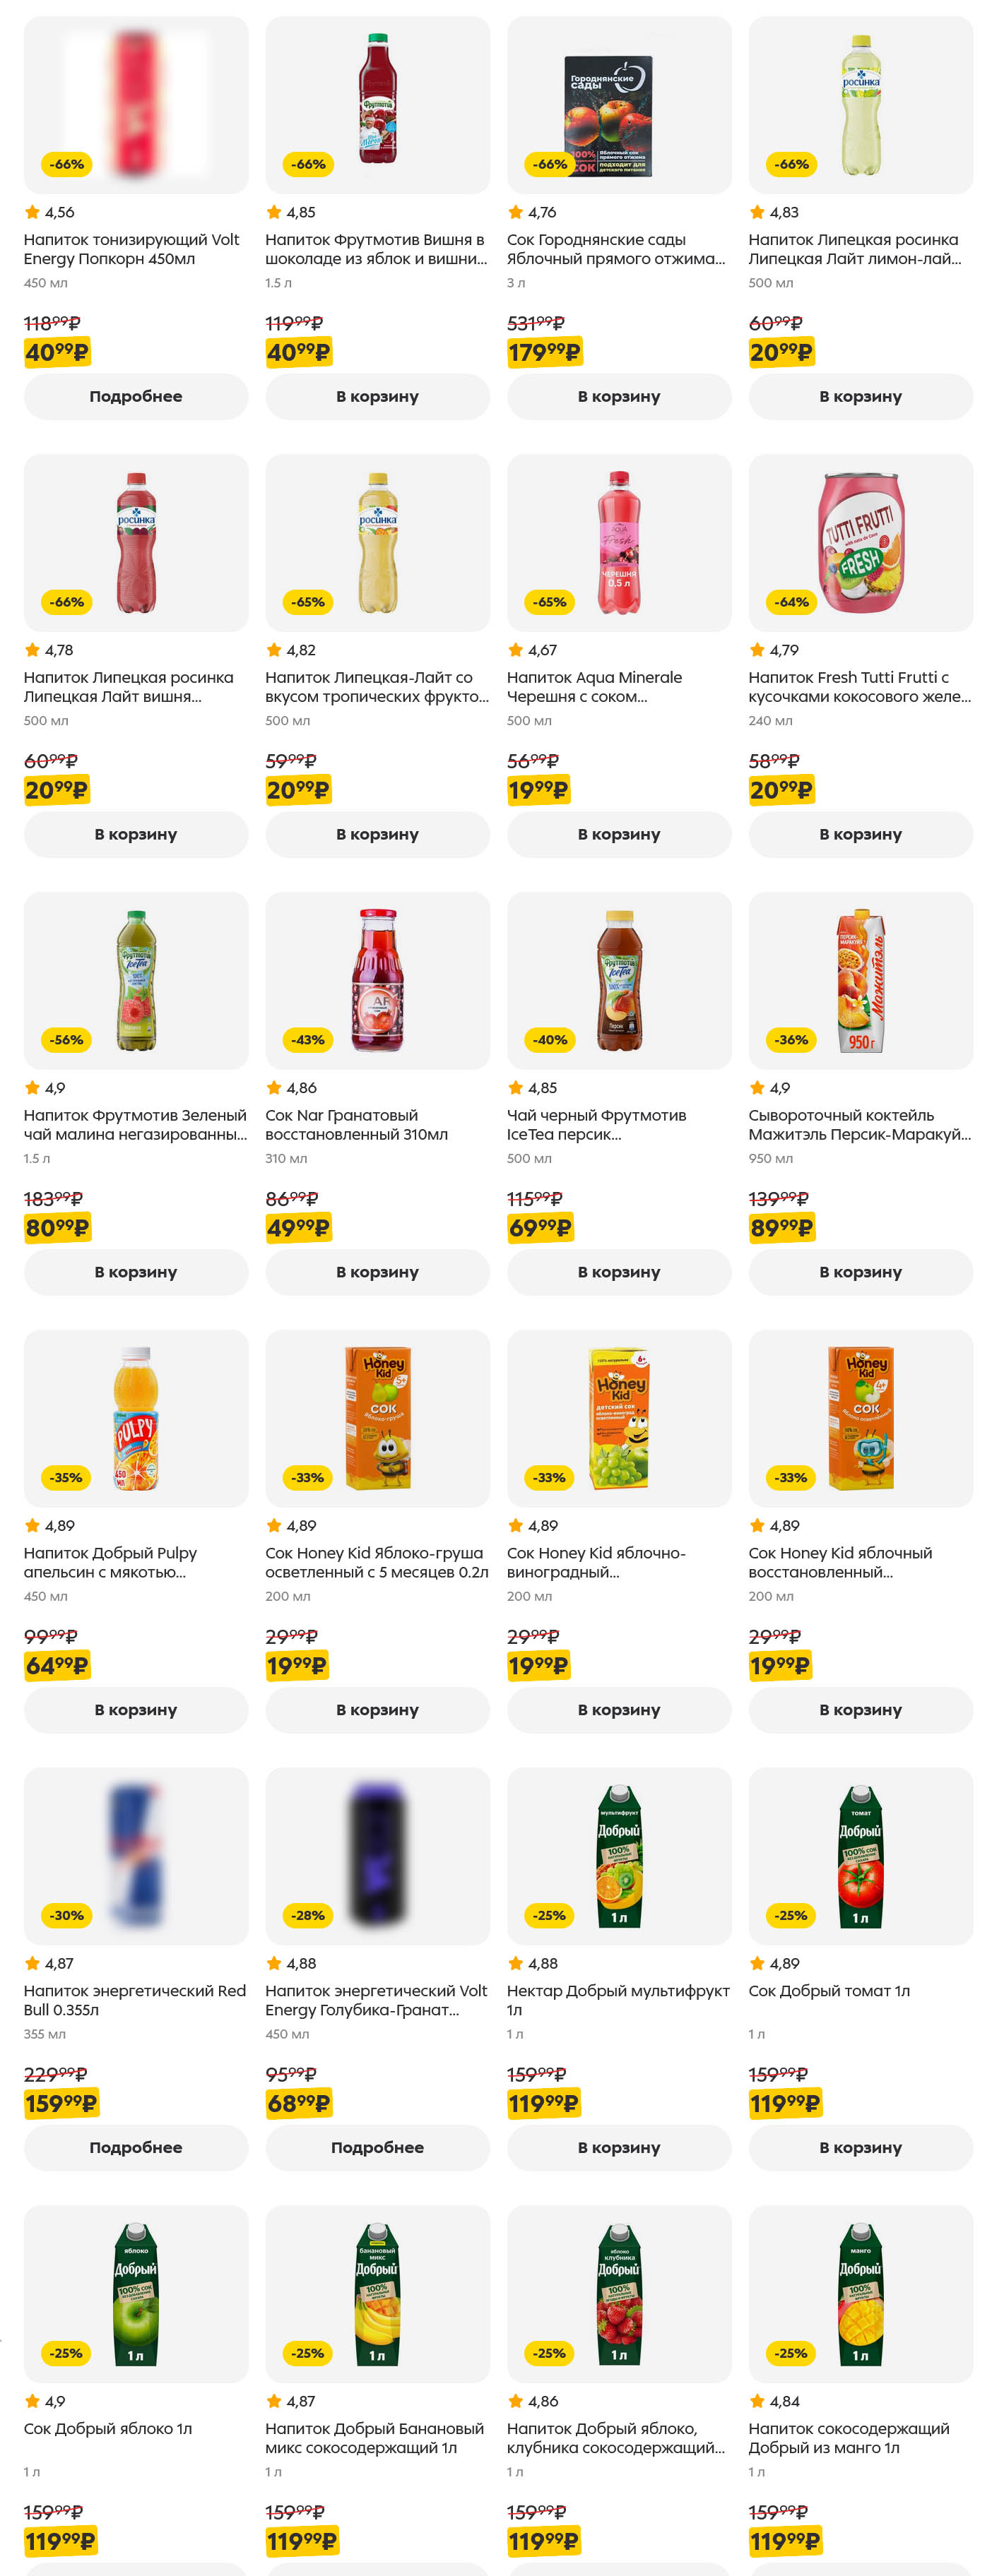Click Подробнее for Volt Energy Попкорн
This screenshot has width=992, height=2576.
135,396
